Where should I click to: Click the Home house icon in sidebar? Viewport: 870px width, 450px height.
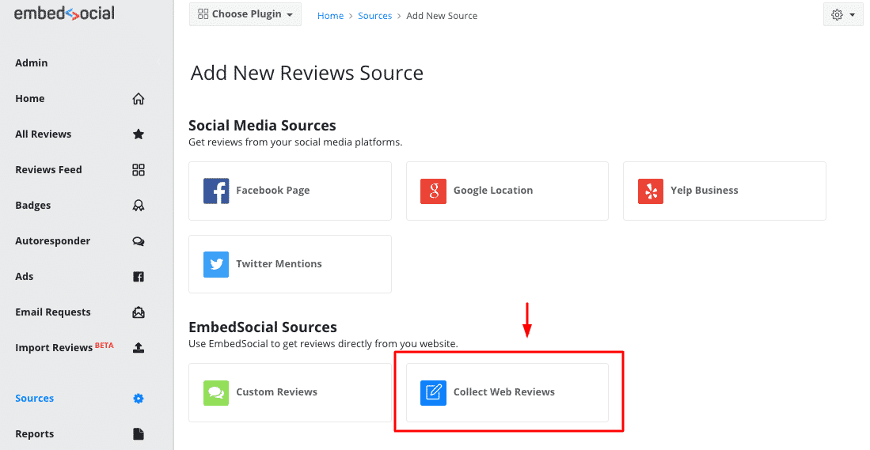(x=139, y=99)
